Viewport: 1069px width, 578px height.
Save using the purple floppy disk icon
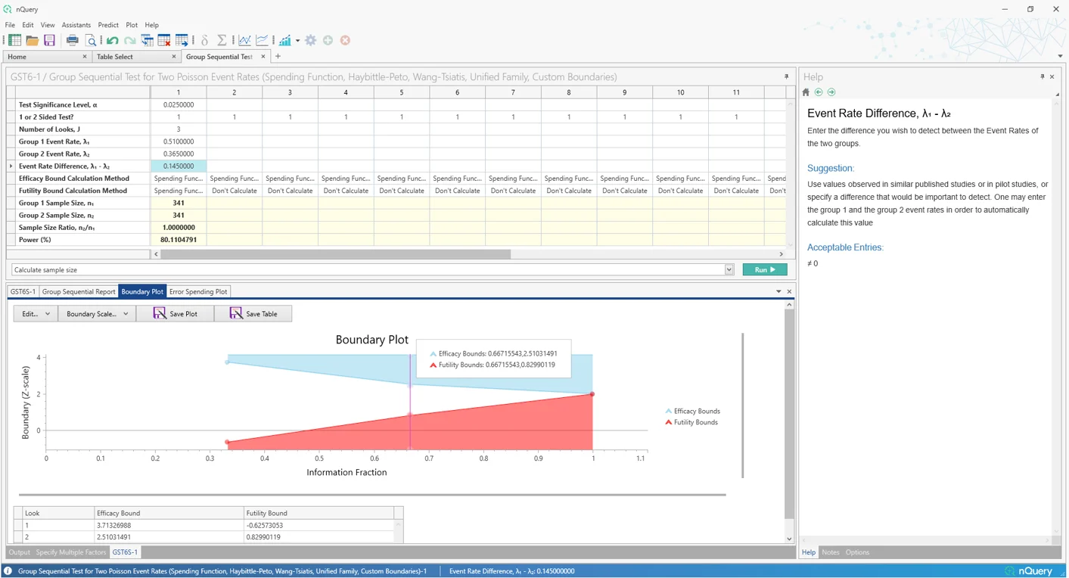pos(49,40)
